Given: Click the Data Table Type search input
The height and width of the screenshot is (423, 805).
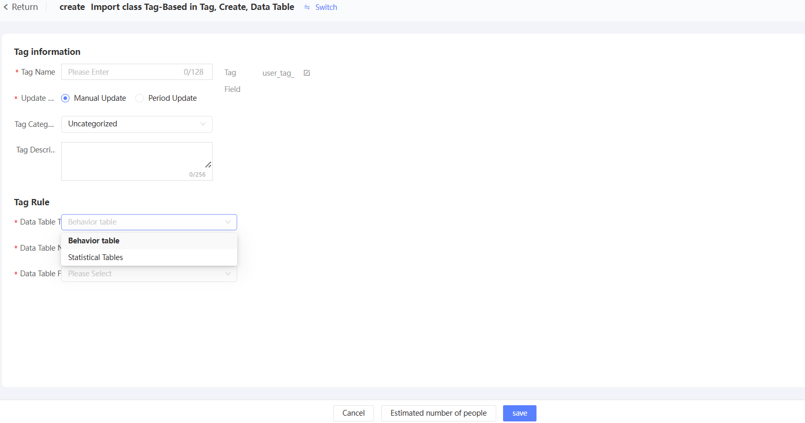Looking at the screenshot, I should pyautogui.click(x=144, y=222).
